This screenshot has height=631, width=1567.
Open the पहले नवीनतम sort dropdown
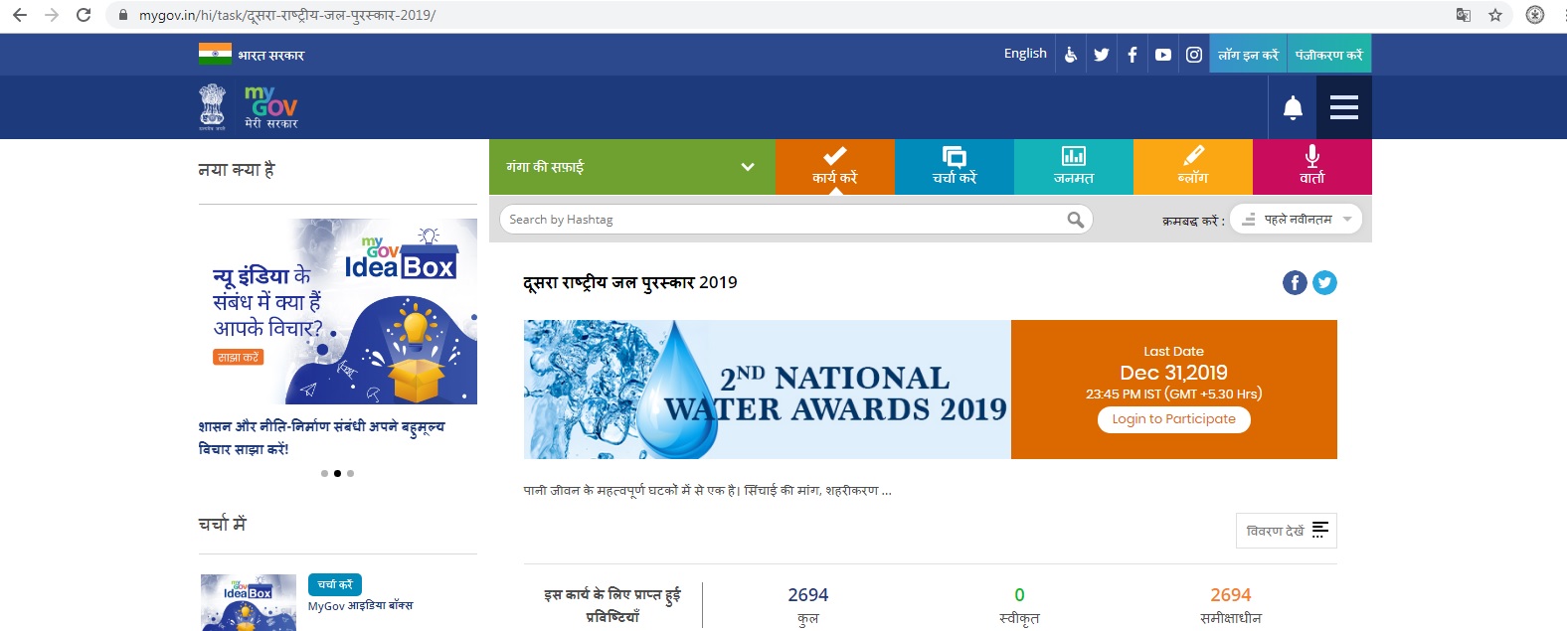[1296, 220]
